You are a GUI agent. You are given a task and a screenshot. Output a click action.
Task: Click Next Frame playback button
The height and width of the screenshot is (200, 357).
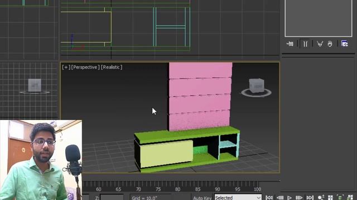coord(299,198)
